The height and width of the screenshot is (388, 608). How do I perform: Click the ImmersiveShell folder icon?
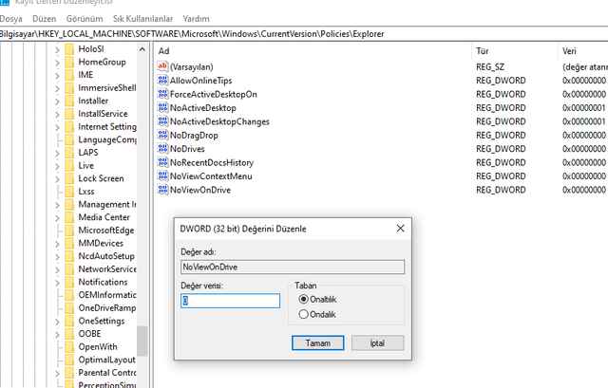pos(69,88)
